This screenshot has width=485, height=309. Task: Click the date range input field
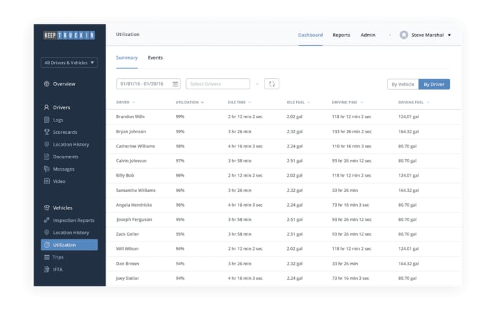pyautogui.click(x=149, y=84)
